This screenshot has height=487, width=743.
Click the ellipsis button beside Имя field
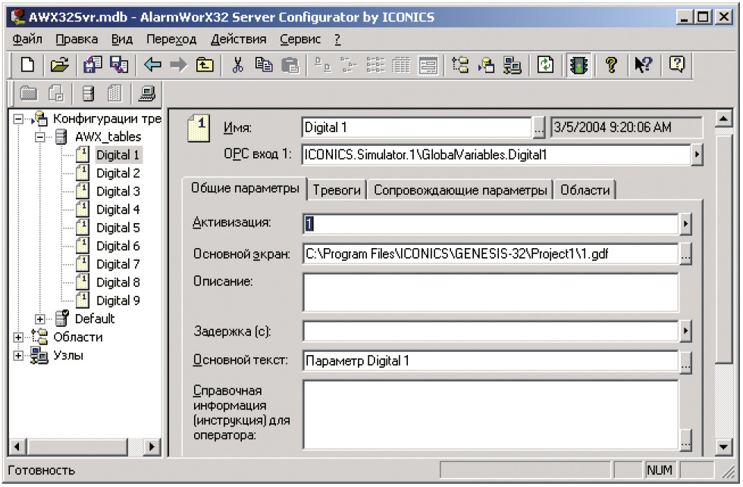(539, 128)
